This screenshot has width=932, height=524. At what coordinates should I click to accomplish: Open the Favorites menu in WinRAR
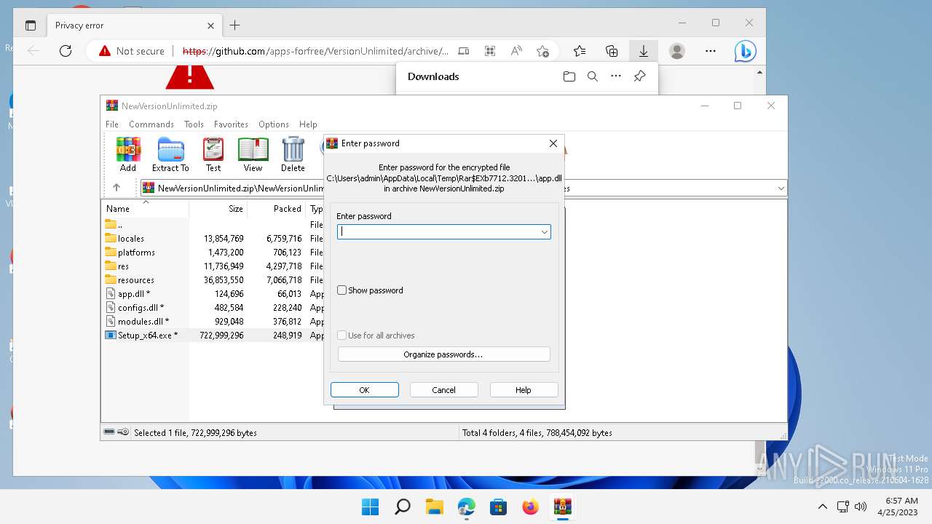pyautogui.click(x=231, y=124)
